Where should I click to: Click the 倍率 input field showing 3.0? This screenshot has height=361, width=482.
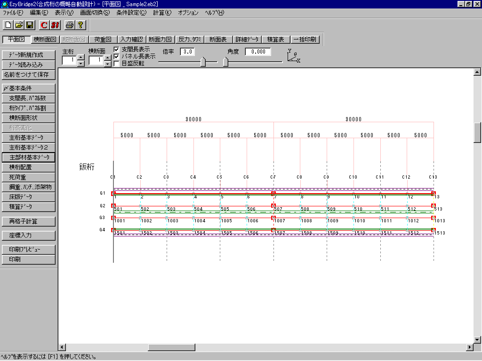pos(187,52)
